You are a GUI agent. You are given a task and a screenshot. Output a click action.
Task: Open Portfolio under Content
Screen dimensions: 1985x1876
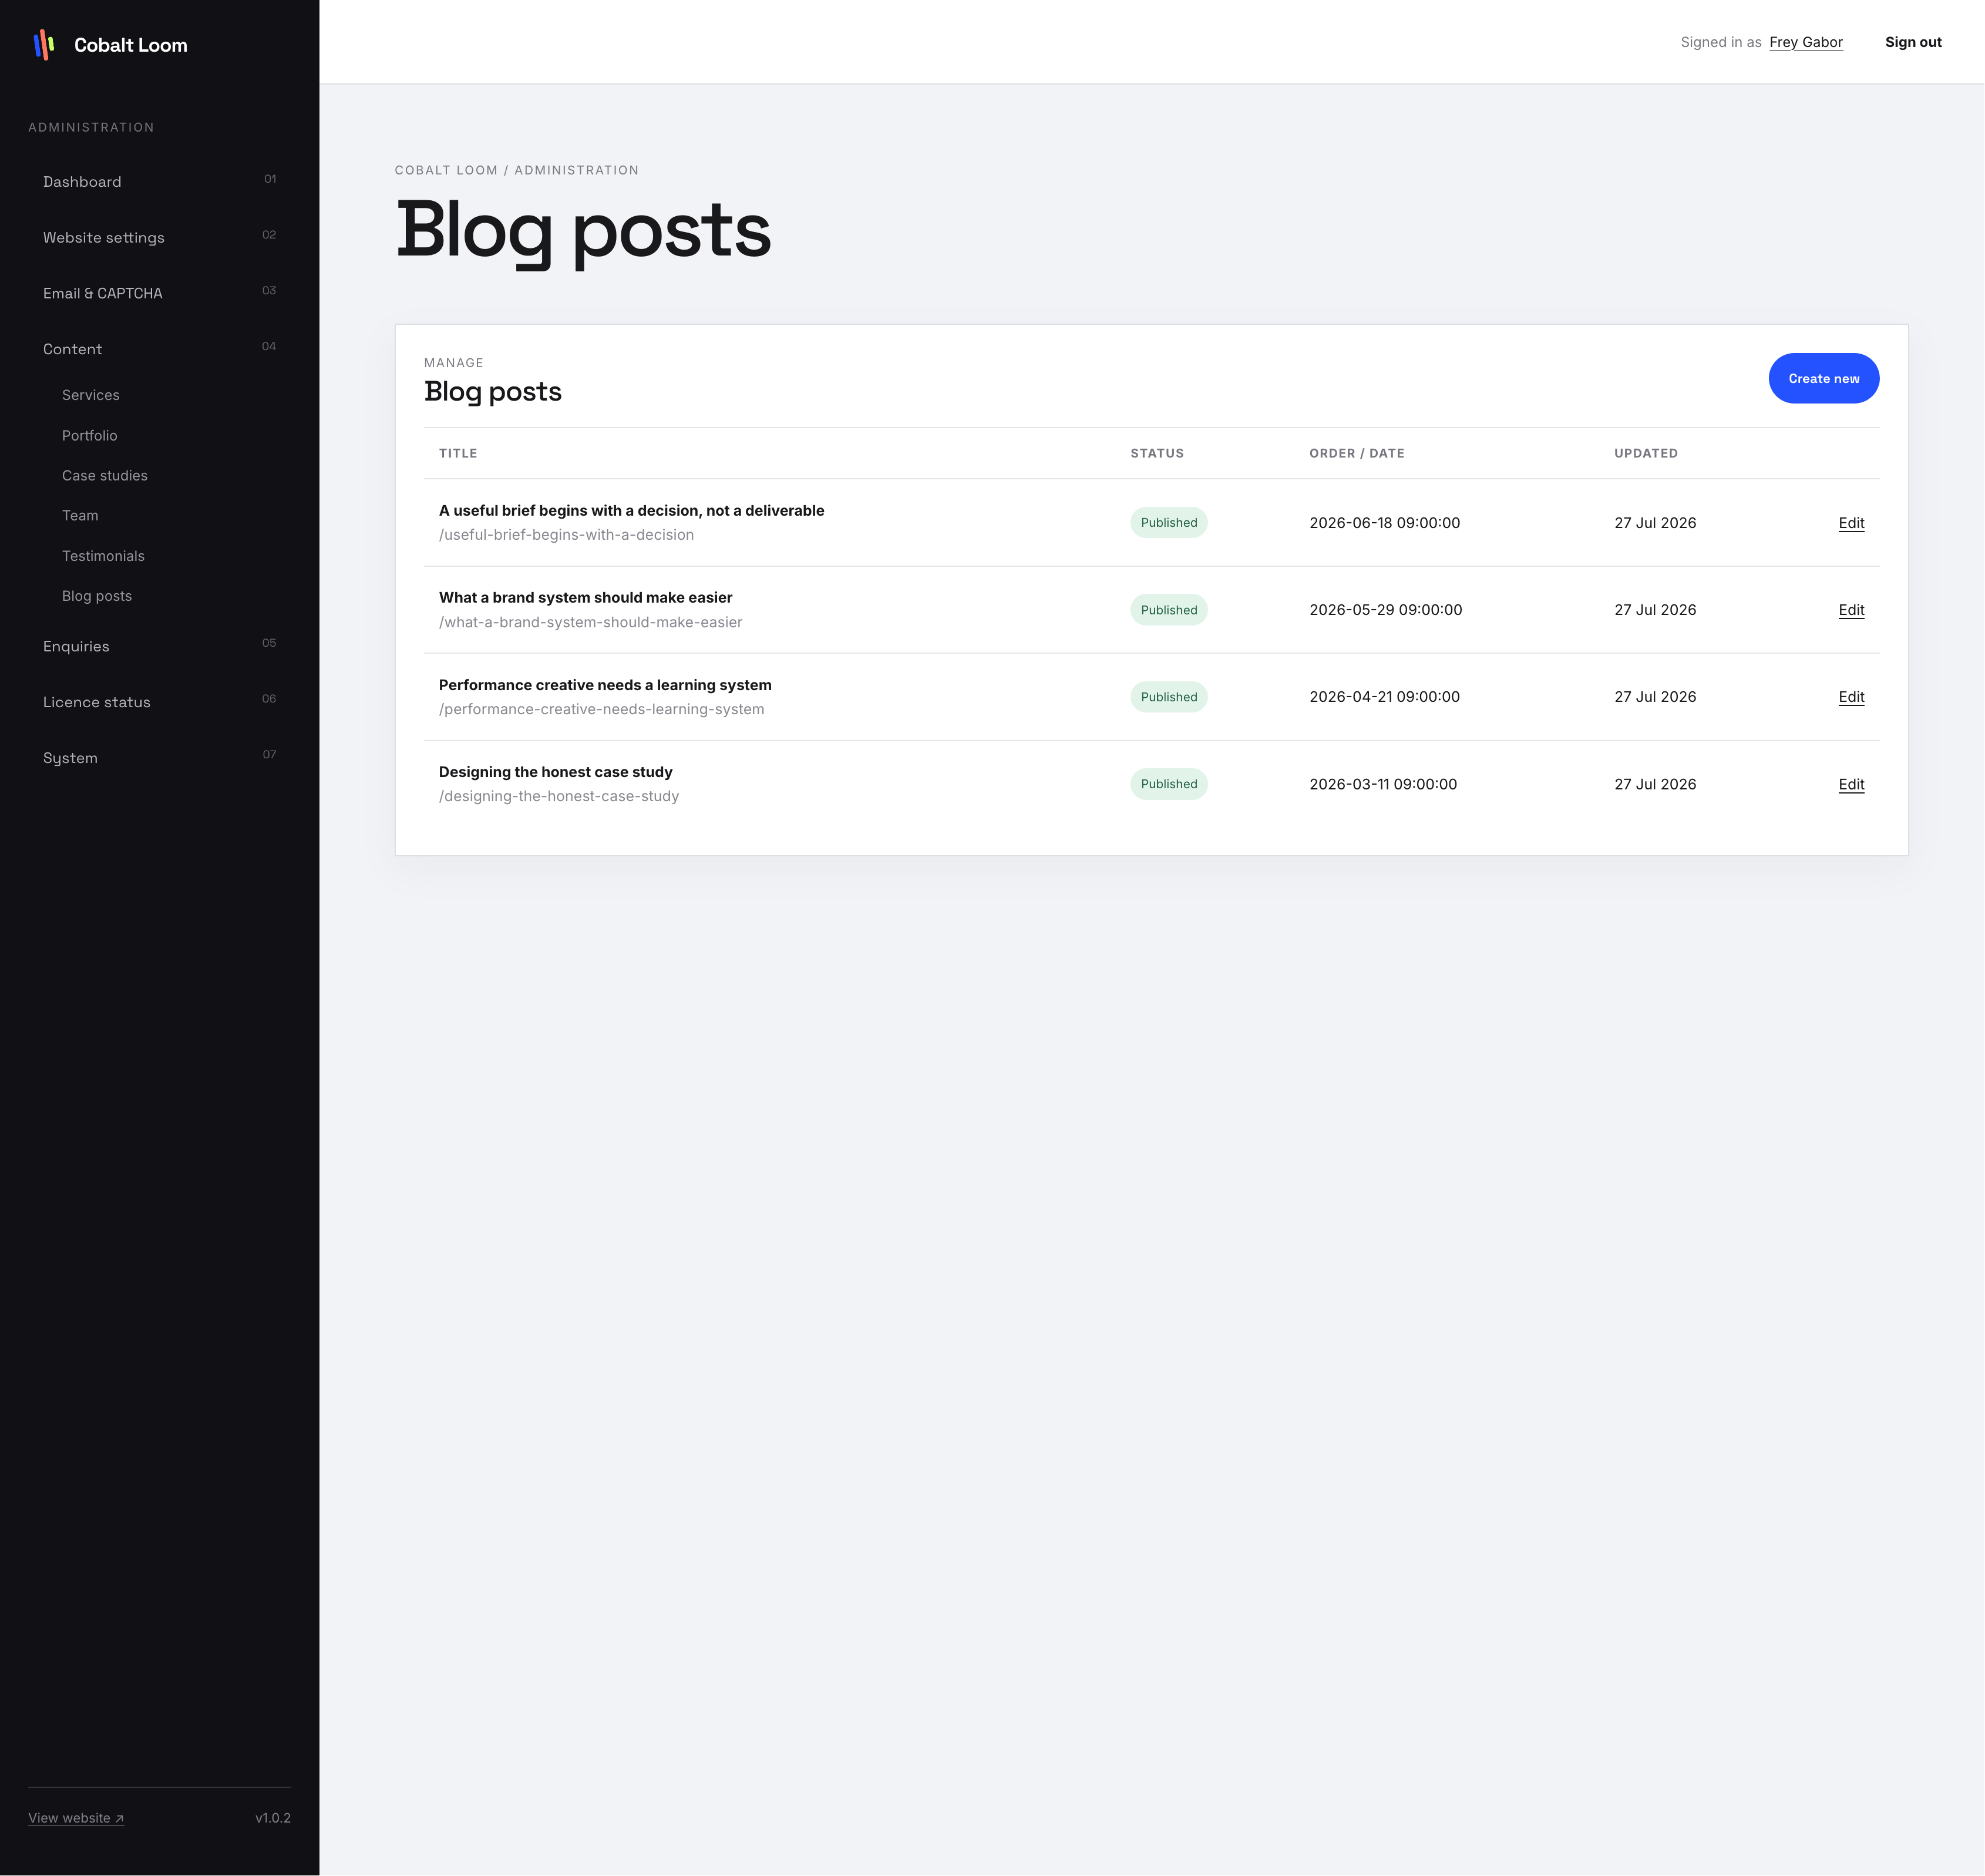(x=89, y=435)
